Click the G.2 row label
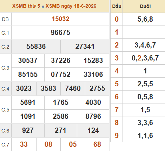The height and width of the screenshot is (151, 165). point(5,47)
